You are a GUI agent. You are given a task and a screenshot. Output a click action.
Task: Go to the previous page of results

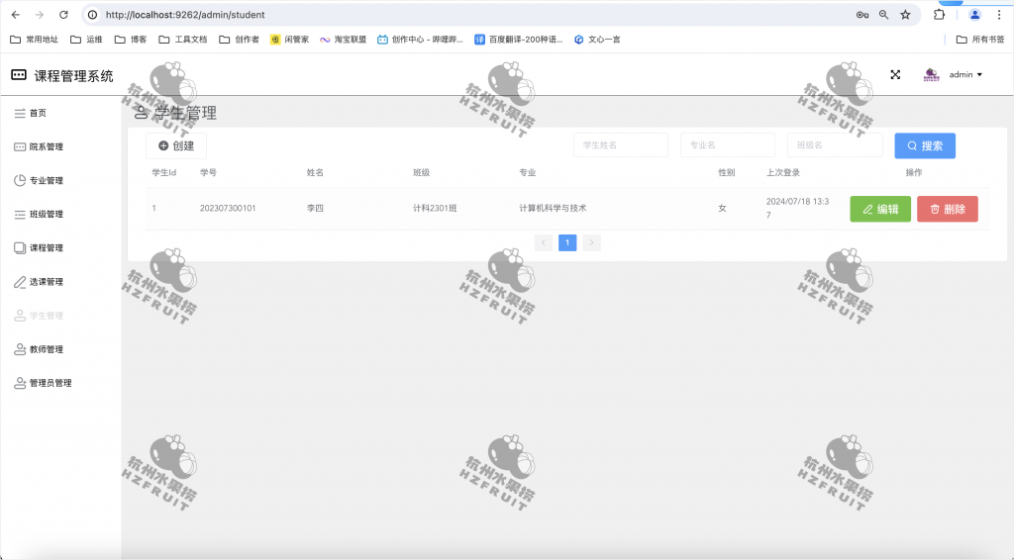(x=544, y=242)
